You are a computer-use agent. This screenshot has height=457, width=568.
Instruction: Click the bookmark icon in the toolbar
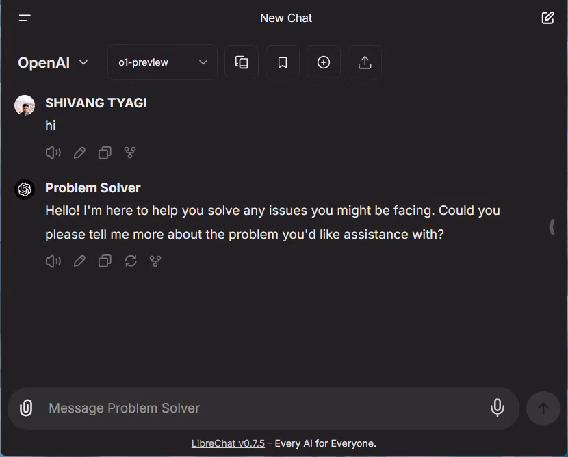(283, 62)
